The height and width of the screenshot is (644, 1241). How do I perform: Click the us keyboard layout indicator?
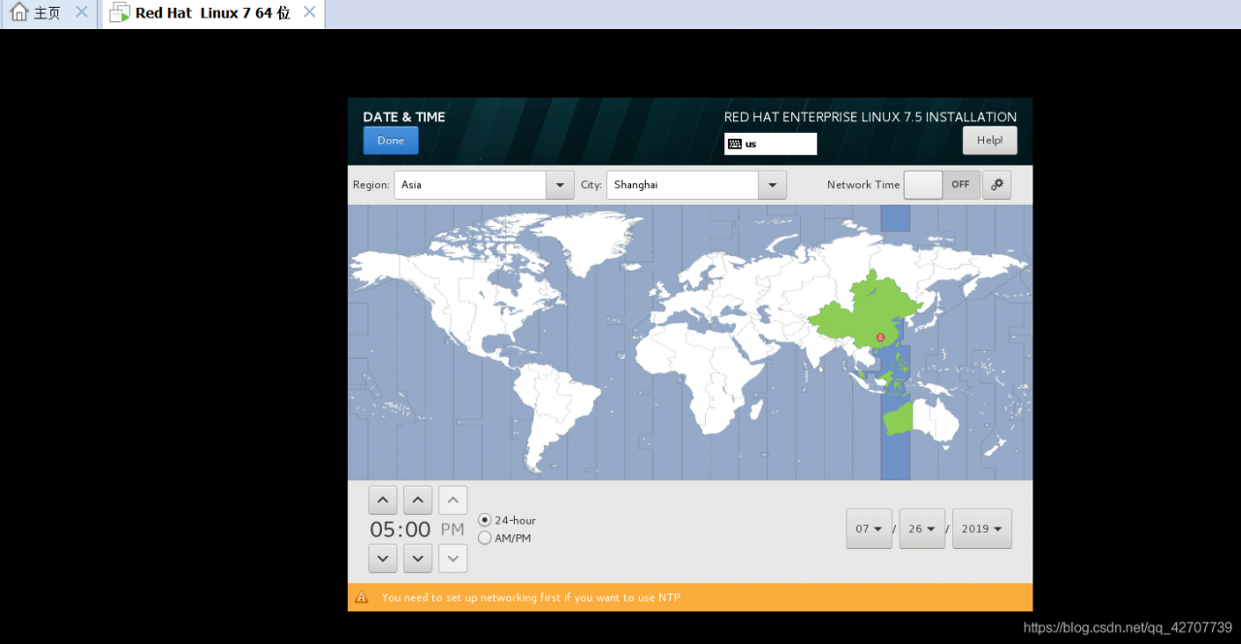(x=771, y=144)
